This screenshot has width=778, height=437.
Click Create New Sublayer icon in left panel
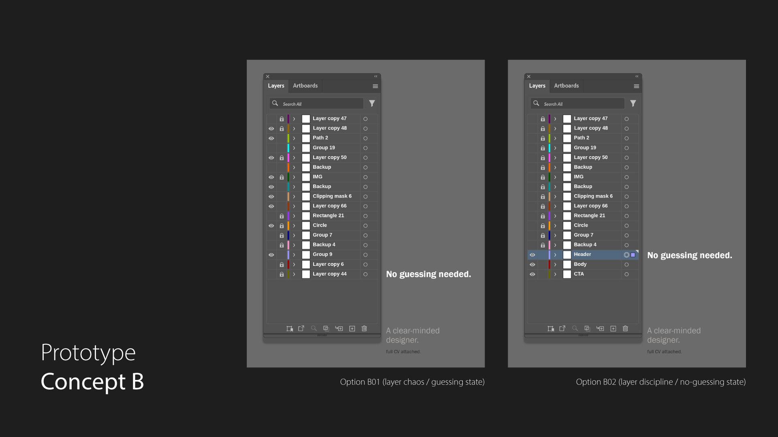[x=339, y=329]
